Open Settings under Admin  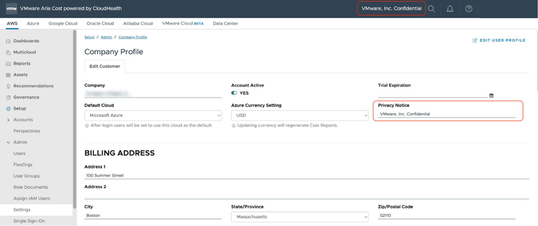[22, 210]
